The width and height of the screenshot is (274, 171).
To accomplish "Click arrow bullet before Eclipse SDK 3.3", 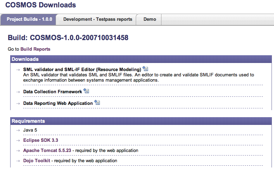I will pos(18,140).
